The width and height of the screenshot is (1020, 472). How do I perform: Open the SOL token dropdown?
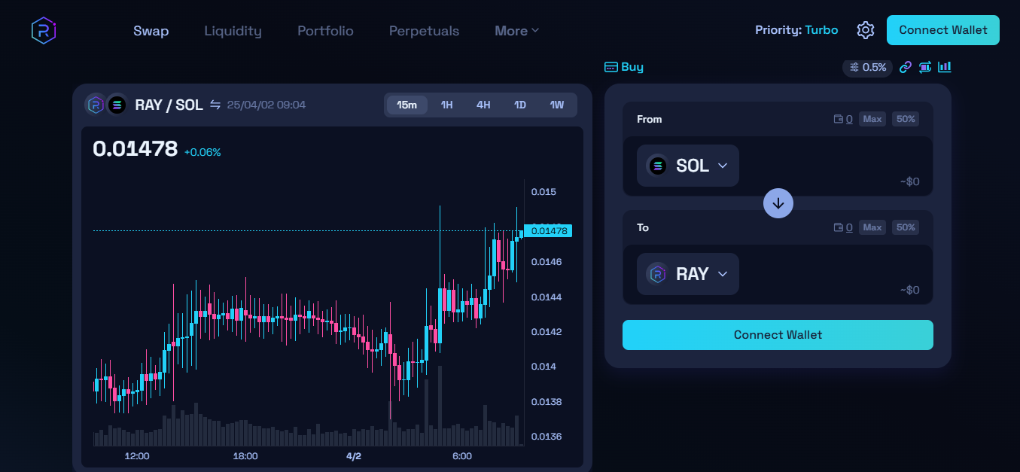click(688, 166)
